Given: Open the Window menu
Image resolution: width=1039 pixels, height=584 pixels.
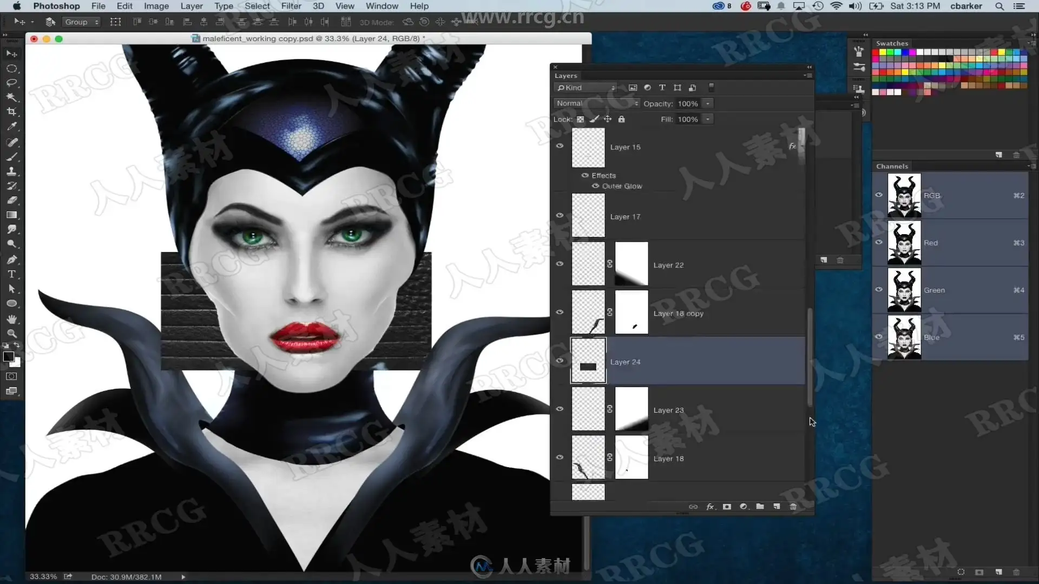Looking at the screenshot, I should (x=382, y=6).
